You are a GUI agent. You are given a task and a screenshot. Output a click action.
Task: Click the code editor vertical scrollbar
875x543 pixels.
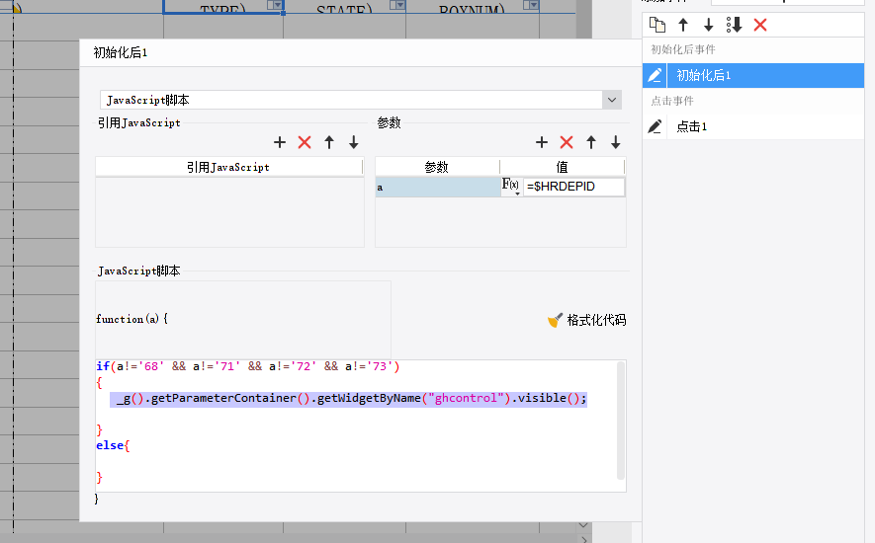[x=620, y=421]
